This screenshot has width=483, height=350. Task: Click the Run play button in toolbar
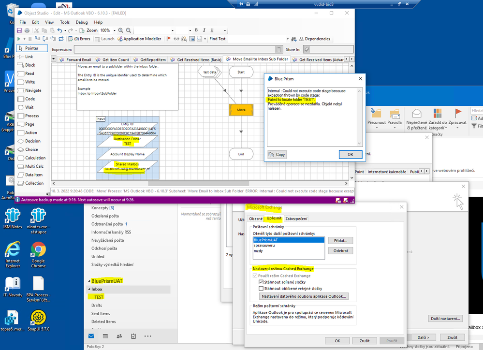point(19,39)
